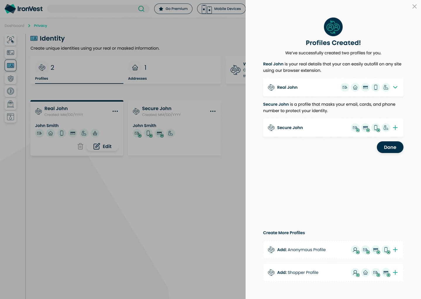421x299 pixels.
Task: Click Privacy breadcrumb
Action: [x=40, y=26]
